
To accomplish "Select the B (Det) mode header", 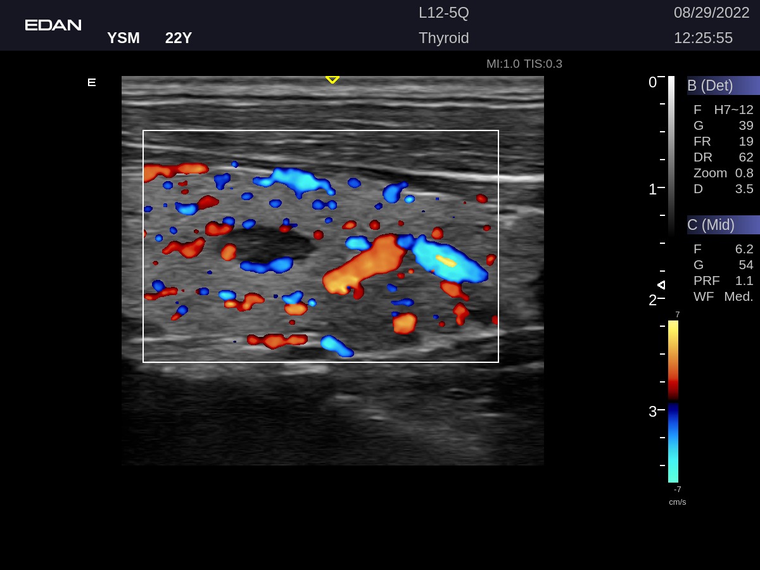I will [723, 85].
